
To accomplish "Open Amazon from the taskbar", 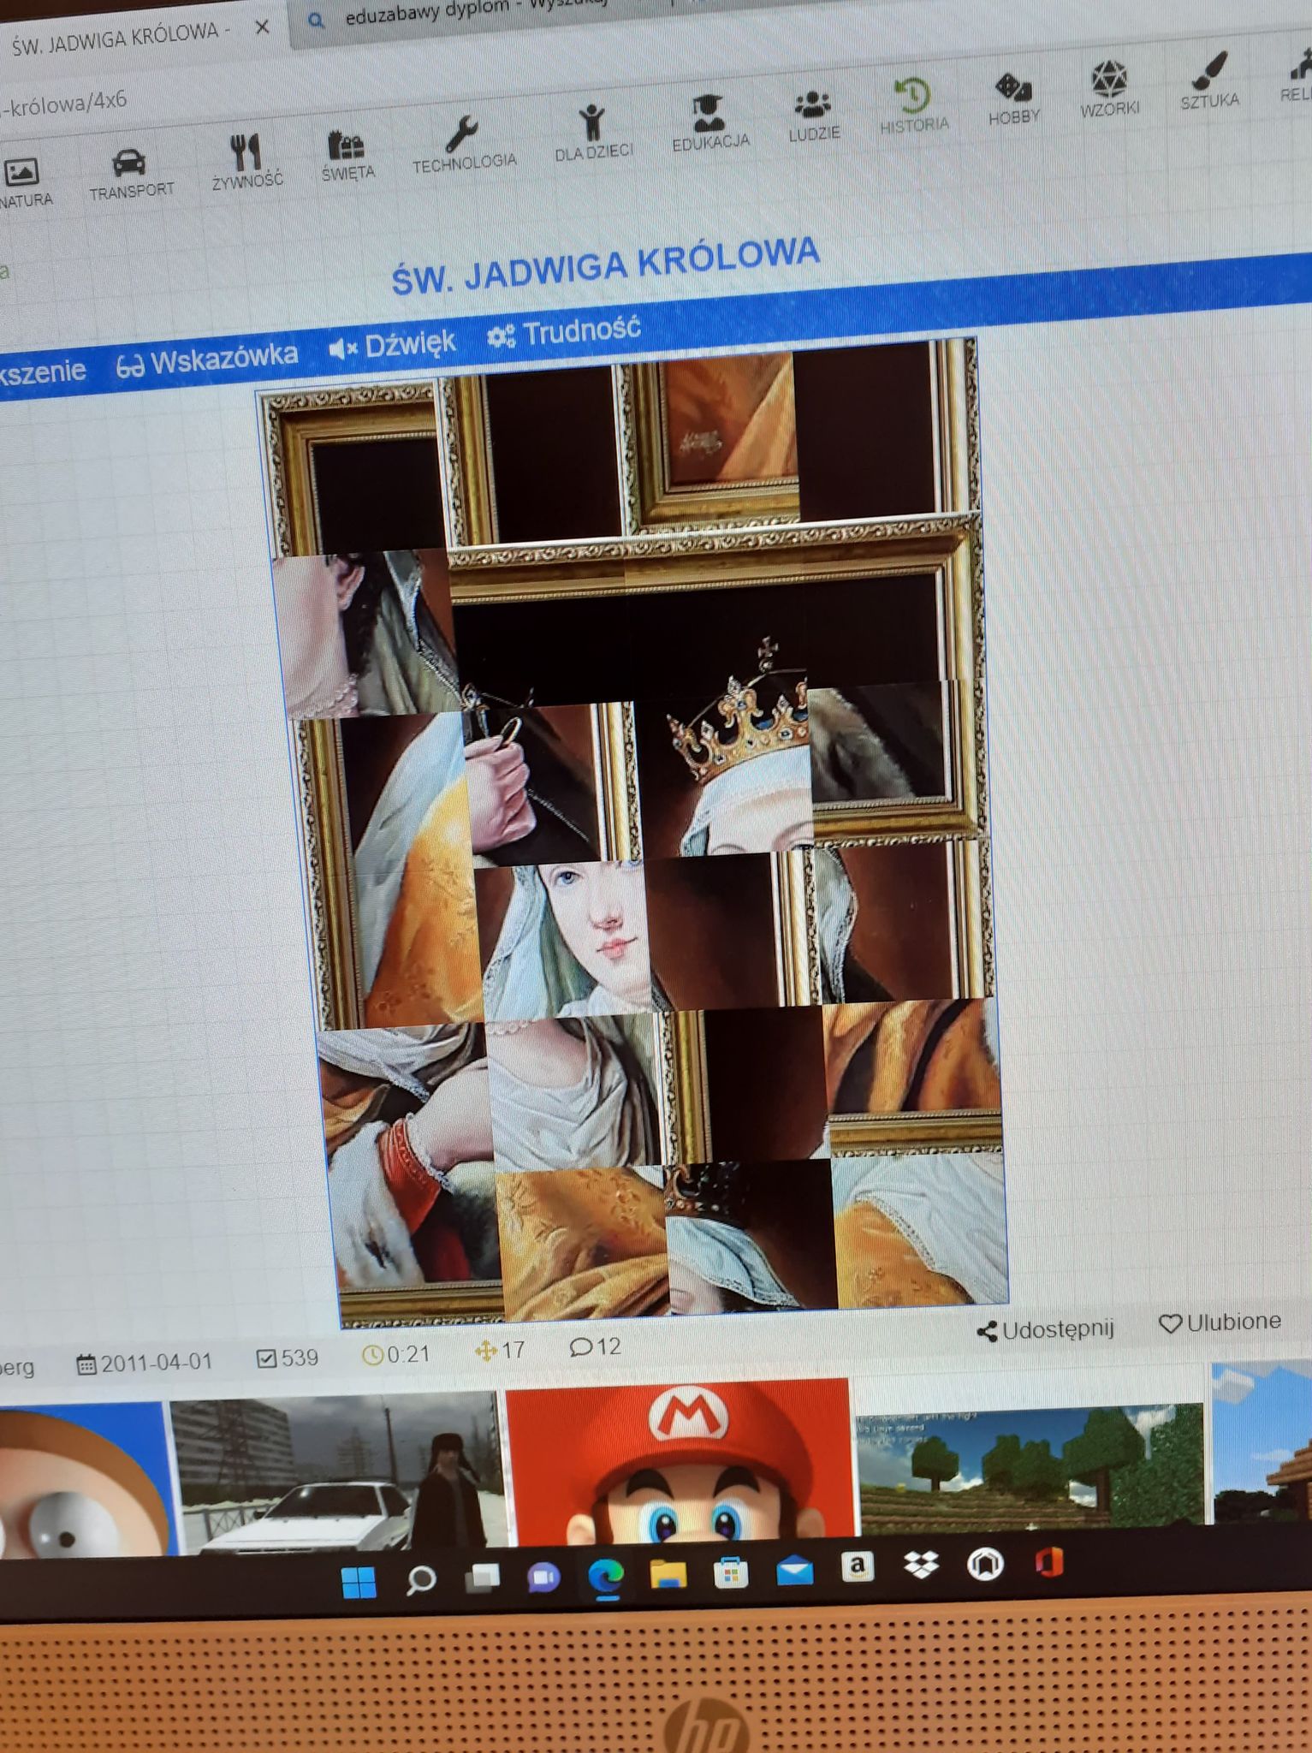I will pyautogui.click(x=858, y=1567).
